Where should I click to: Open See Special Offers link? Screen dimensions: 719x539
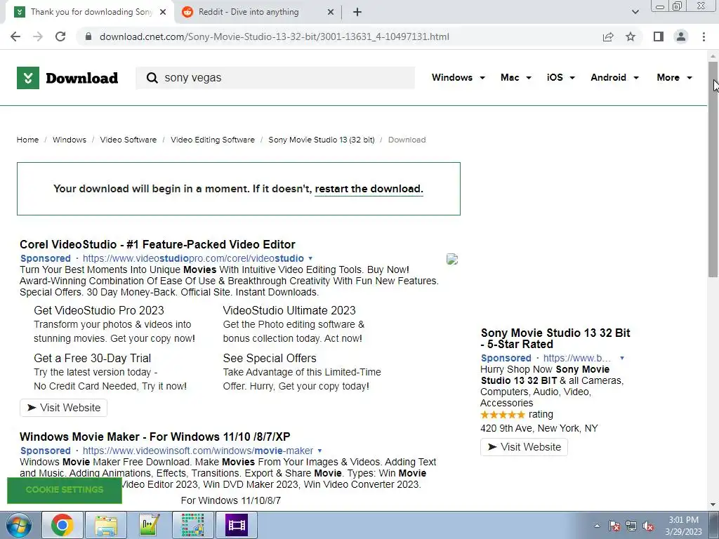point(270,358)
